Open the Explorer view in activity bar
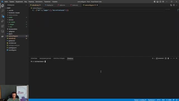This screenshot has height=101, width=179. coord(3,6)
